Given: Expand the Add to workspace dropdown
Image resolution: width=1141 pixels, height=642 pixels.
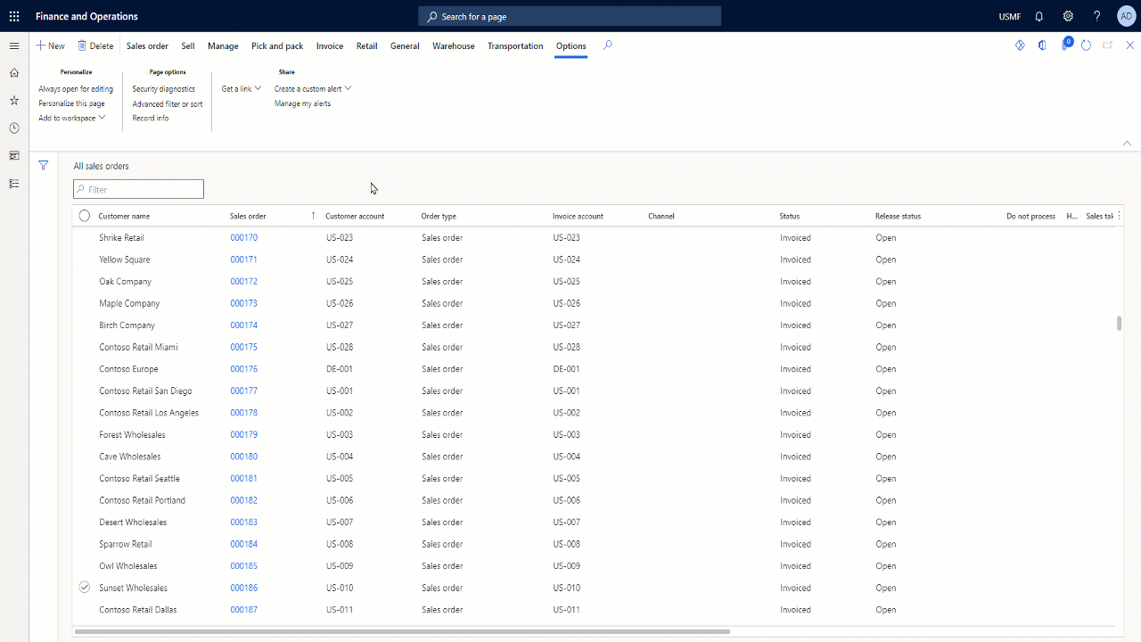Looking at the screenshot, I should tap(72, 118).
